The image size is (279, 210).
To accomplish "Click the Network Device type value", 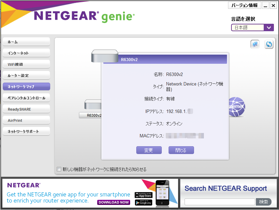I will point(194,87).
